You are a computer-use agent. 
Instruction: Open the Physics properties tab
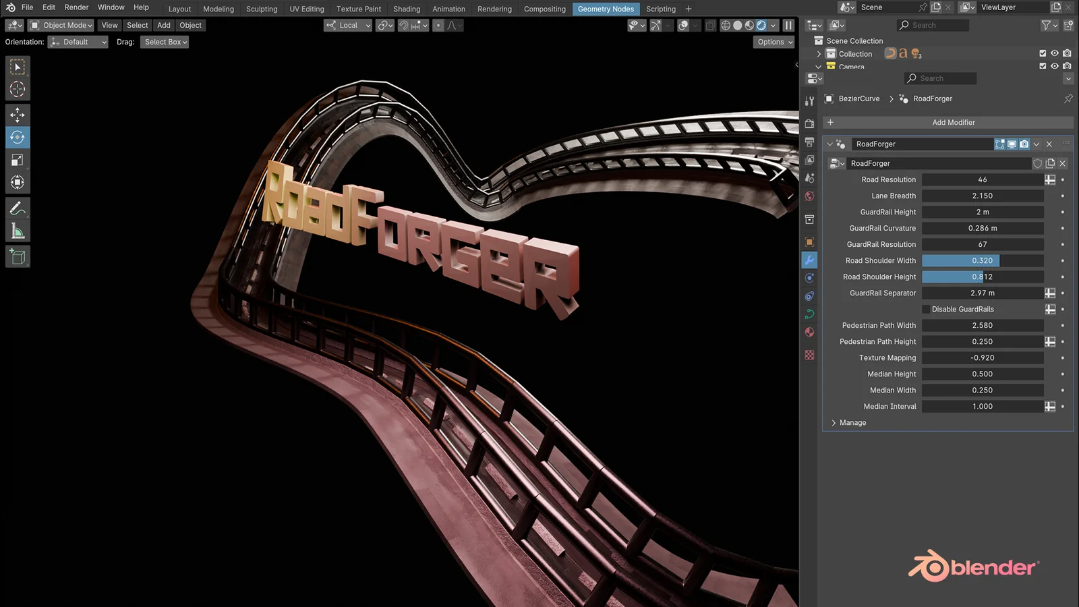809,295
